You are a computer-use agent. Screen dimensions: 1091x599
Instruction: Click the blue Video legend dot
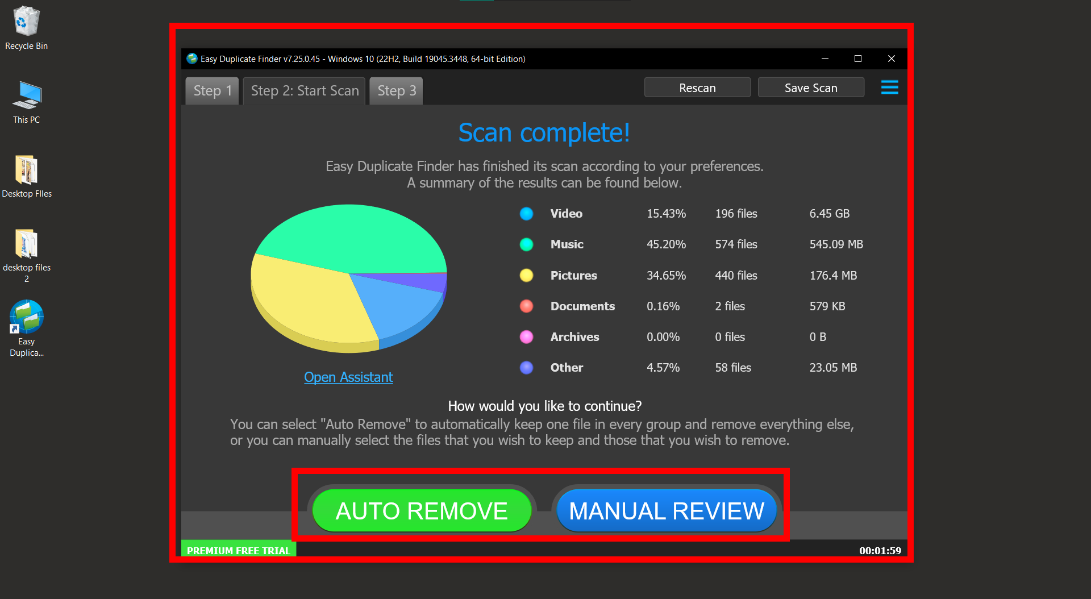coord(526,214)
